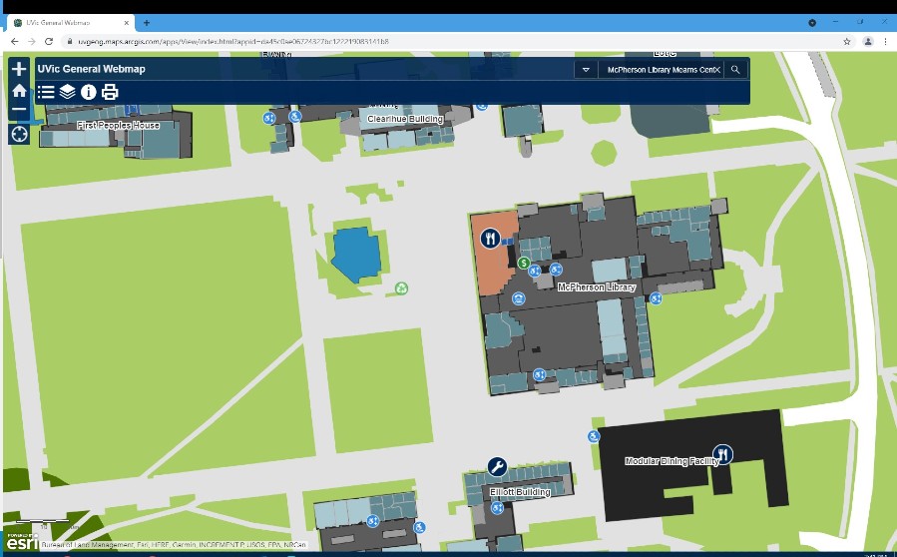Click the Clearihue Building label

click(x=405, y=119)
